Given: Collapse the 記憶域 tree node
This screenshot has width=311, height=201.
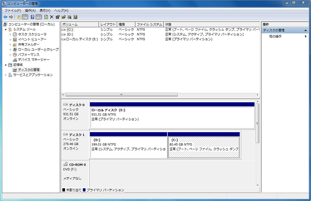Looking at the screenshot, I should pos(6,64).
